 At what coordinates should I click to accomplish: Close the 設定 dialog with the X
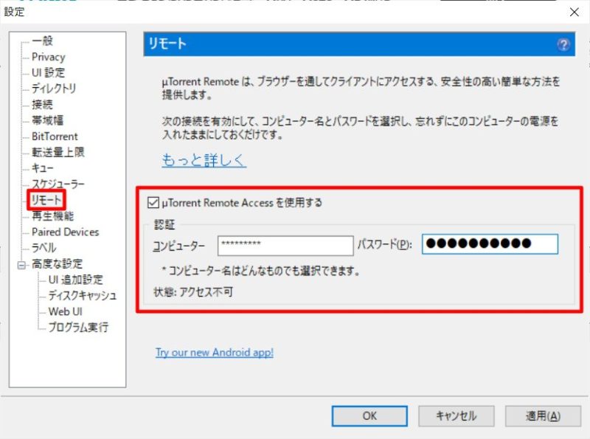point(575,12)
